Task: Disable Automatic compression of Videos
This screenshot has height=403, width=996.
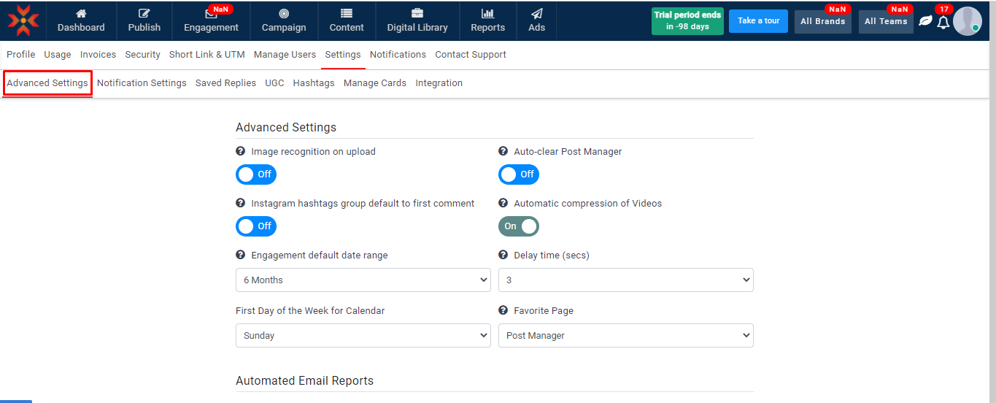Action: tap(519, 226)
